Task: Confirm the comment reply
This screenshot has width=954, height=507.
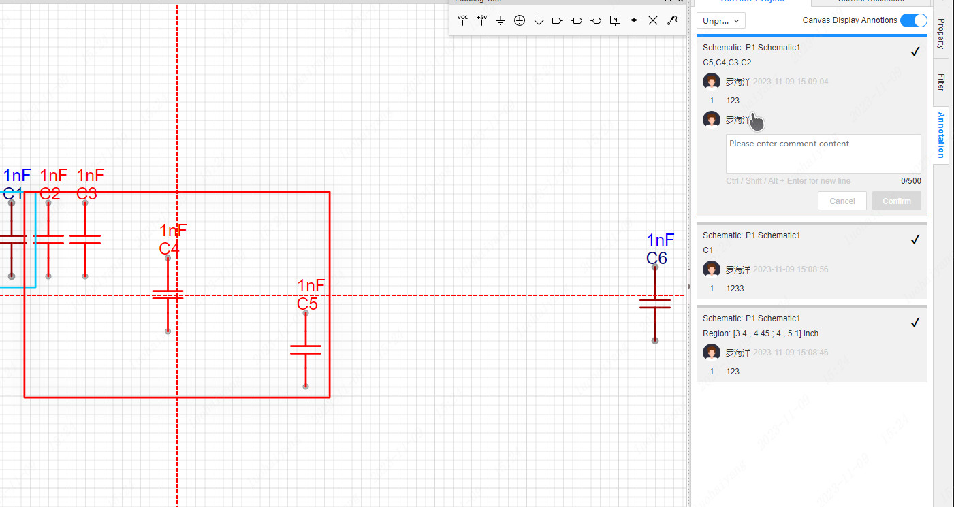Action: [897, 201]
